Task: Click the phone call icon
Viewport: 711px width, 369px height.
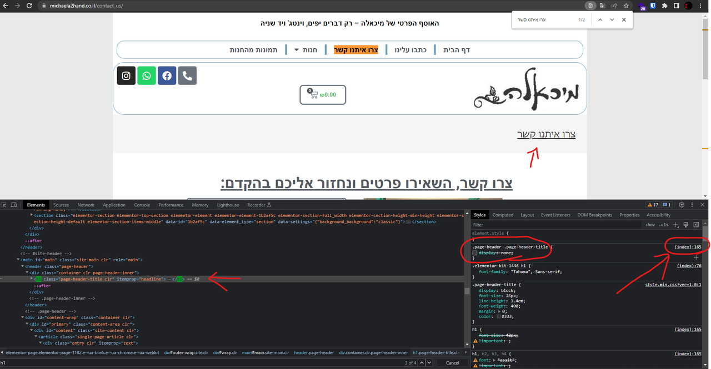Action: click(x=188, y=75)
